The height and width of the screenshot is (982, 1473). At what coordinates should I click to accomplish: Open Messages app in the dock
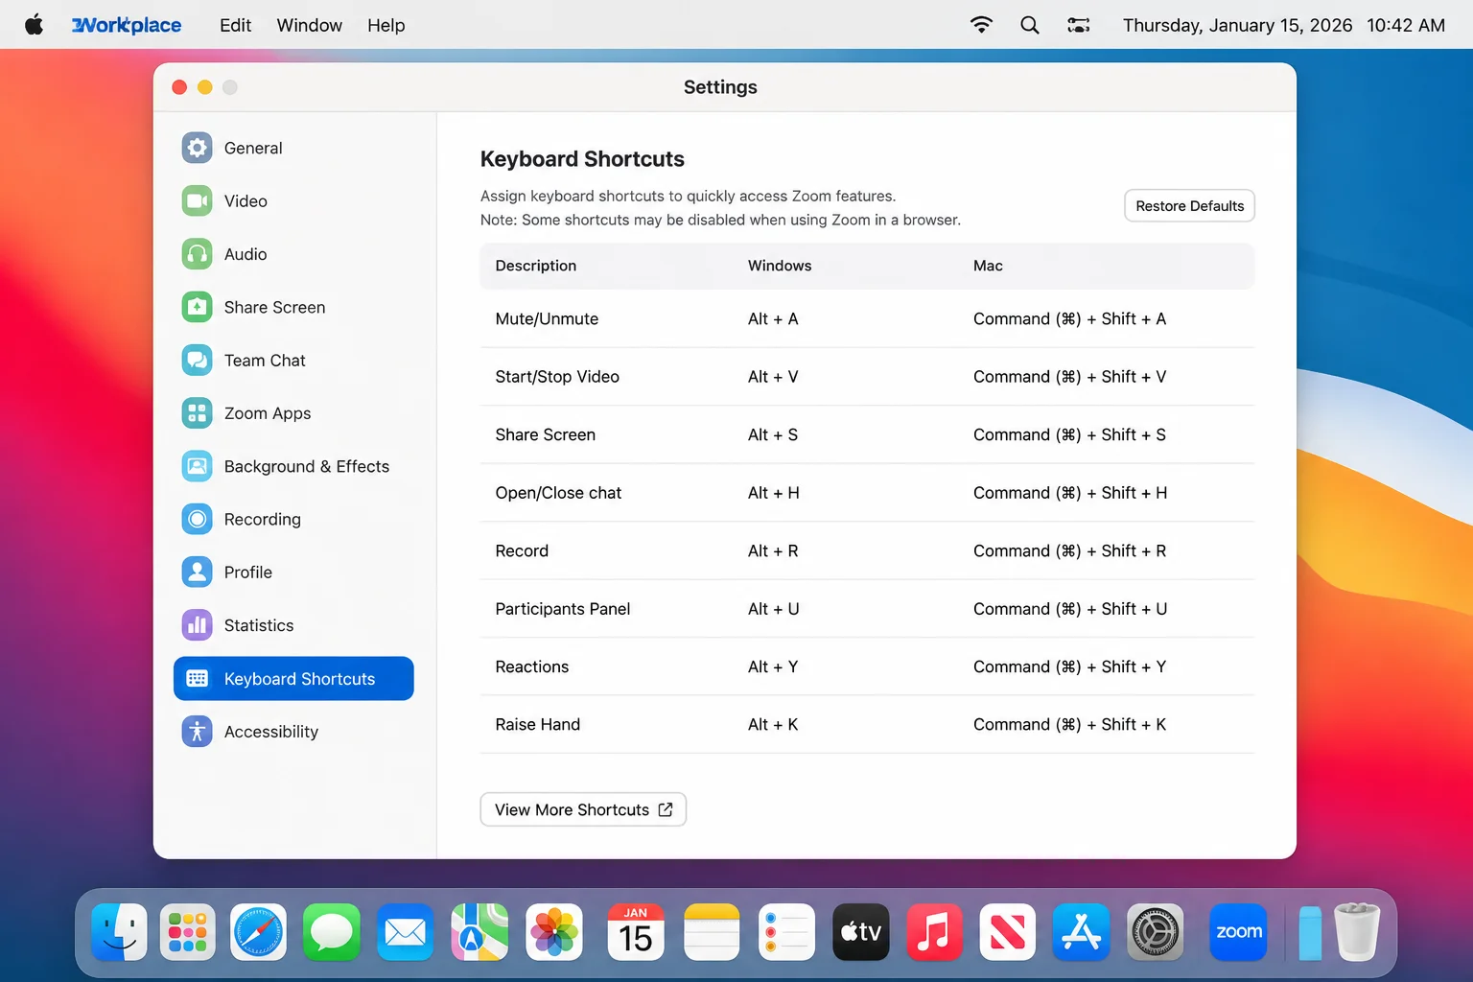pyautogui.click(x=332, y=931)
